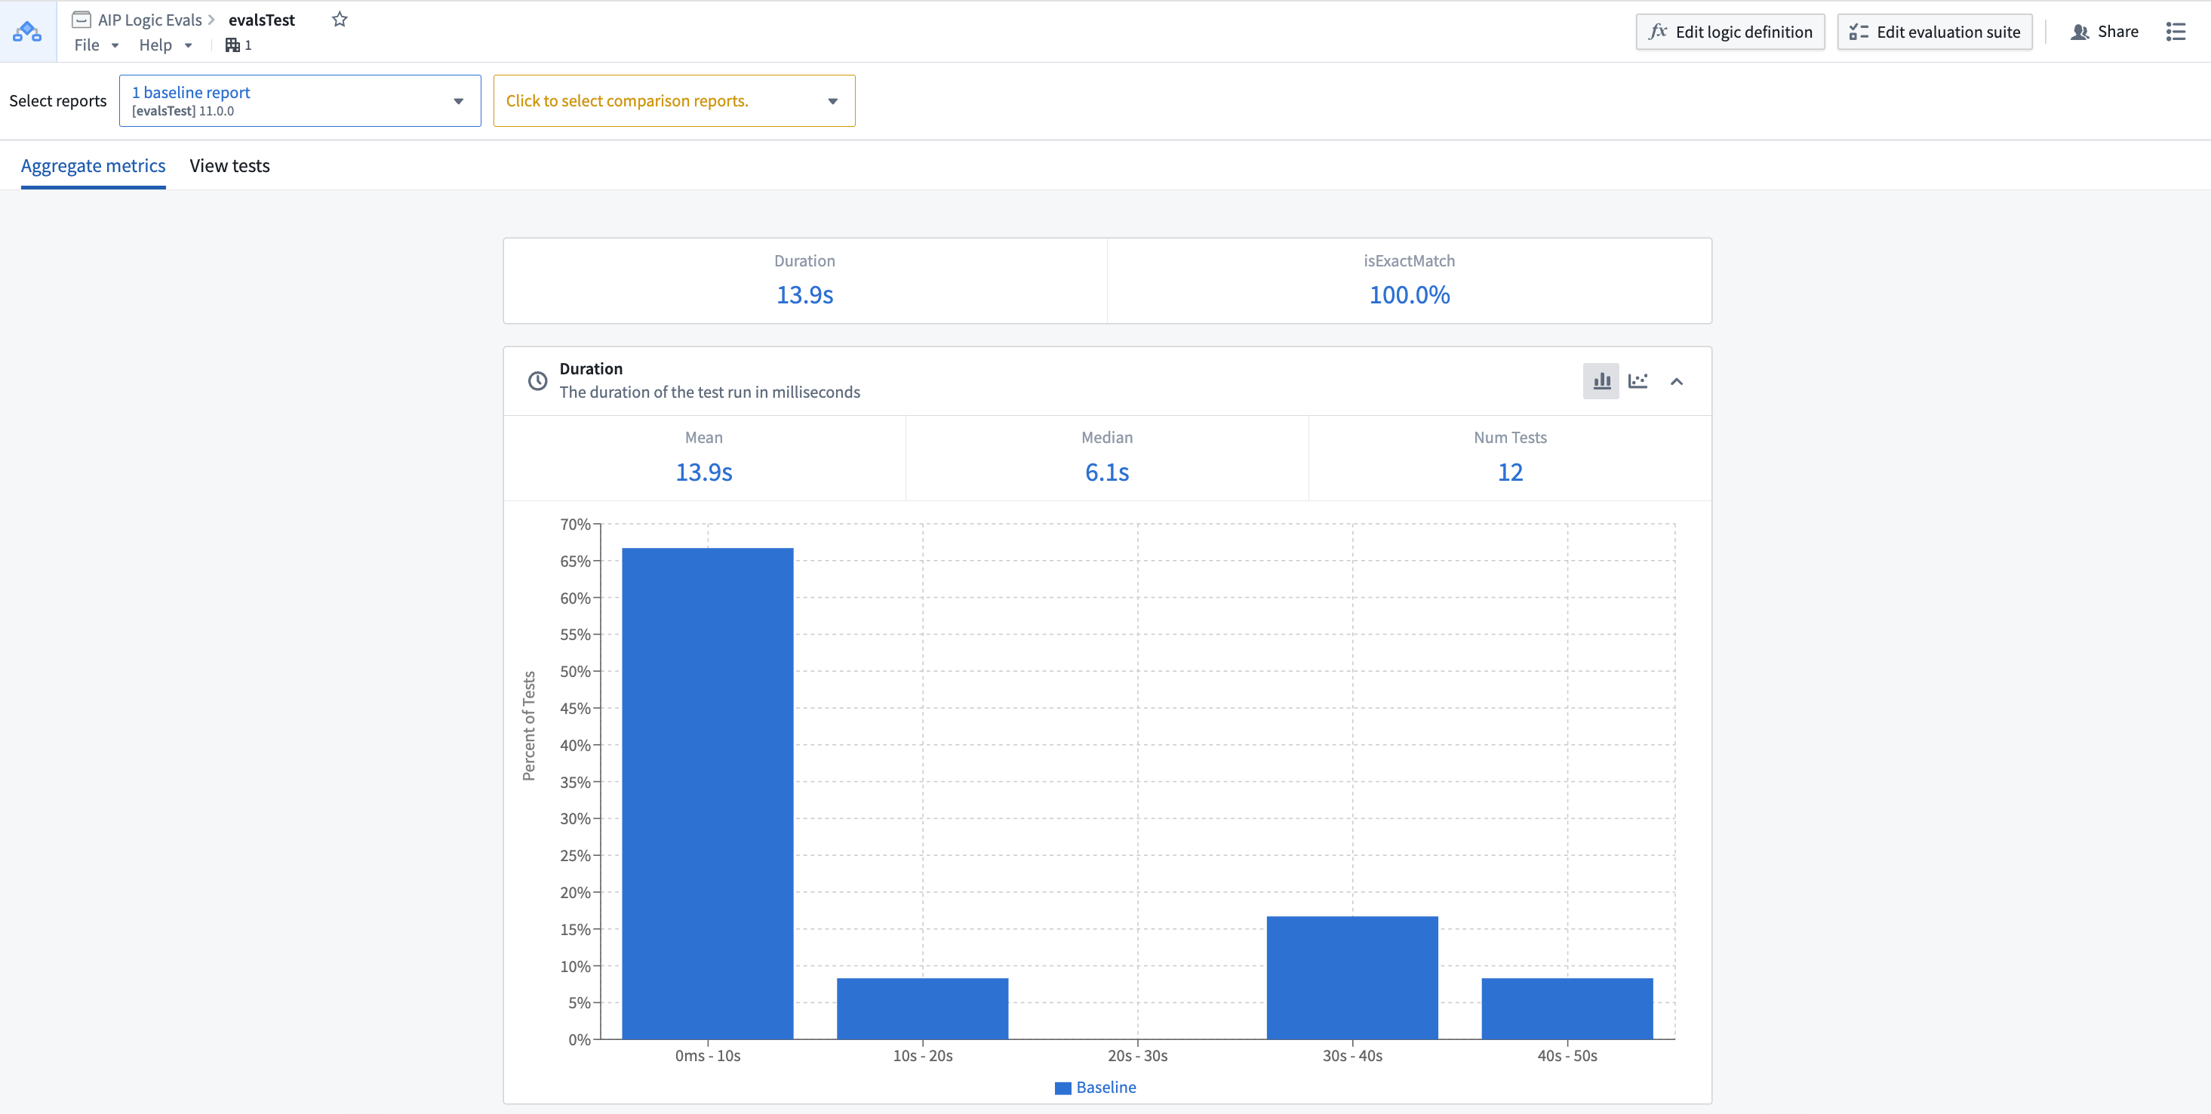Select the Aggregate metrics tab
The image size is (2211, 1114).
pos(92,165)
